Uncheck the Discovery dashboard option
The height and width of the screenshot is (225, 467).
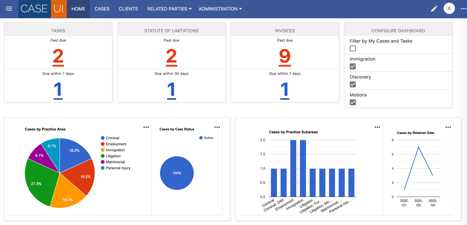352,84
